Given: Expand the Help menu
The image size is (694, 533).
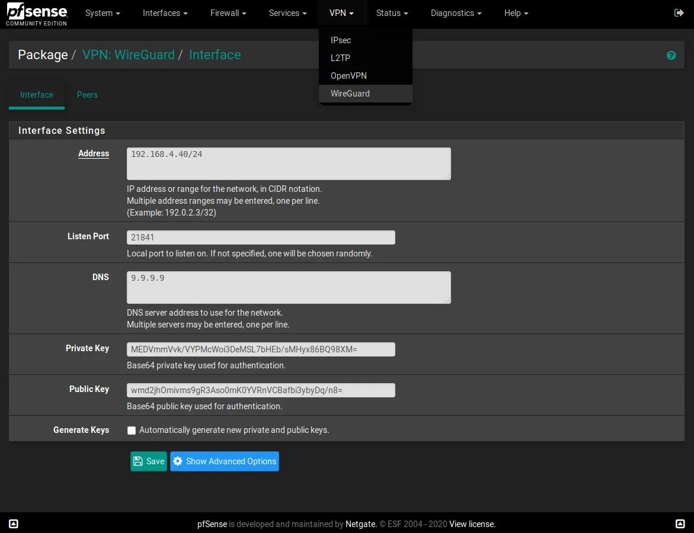Looking at the screenshot, I should (x=516, y=13).
